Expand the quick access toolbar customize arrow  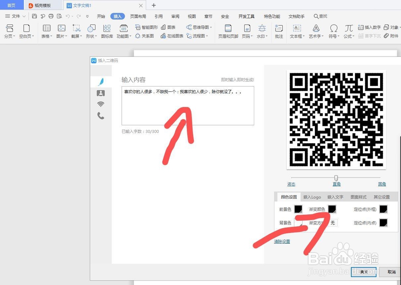coord(87,16)
